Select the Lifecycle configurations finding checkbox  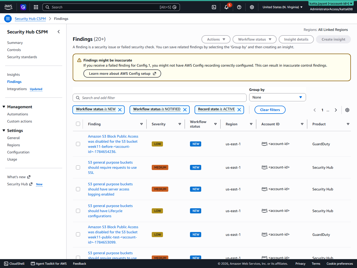point(78,211)
